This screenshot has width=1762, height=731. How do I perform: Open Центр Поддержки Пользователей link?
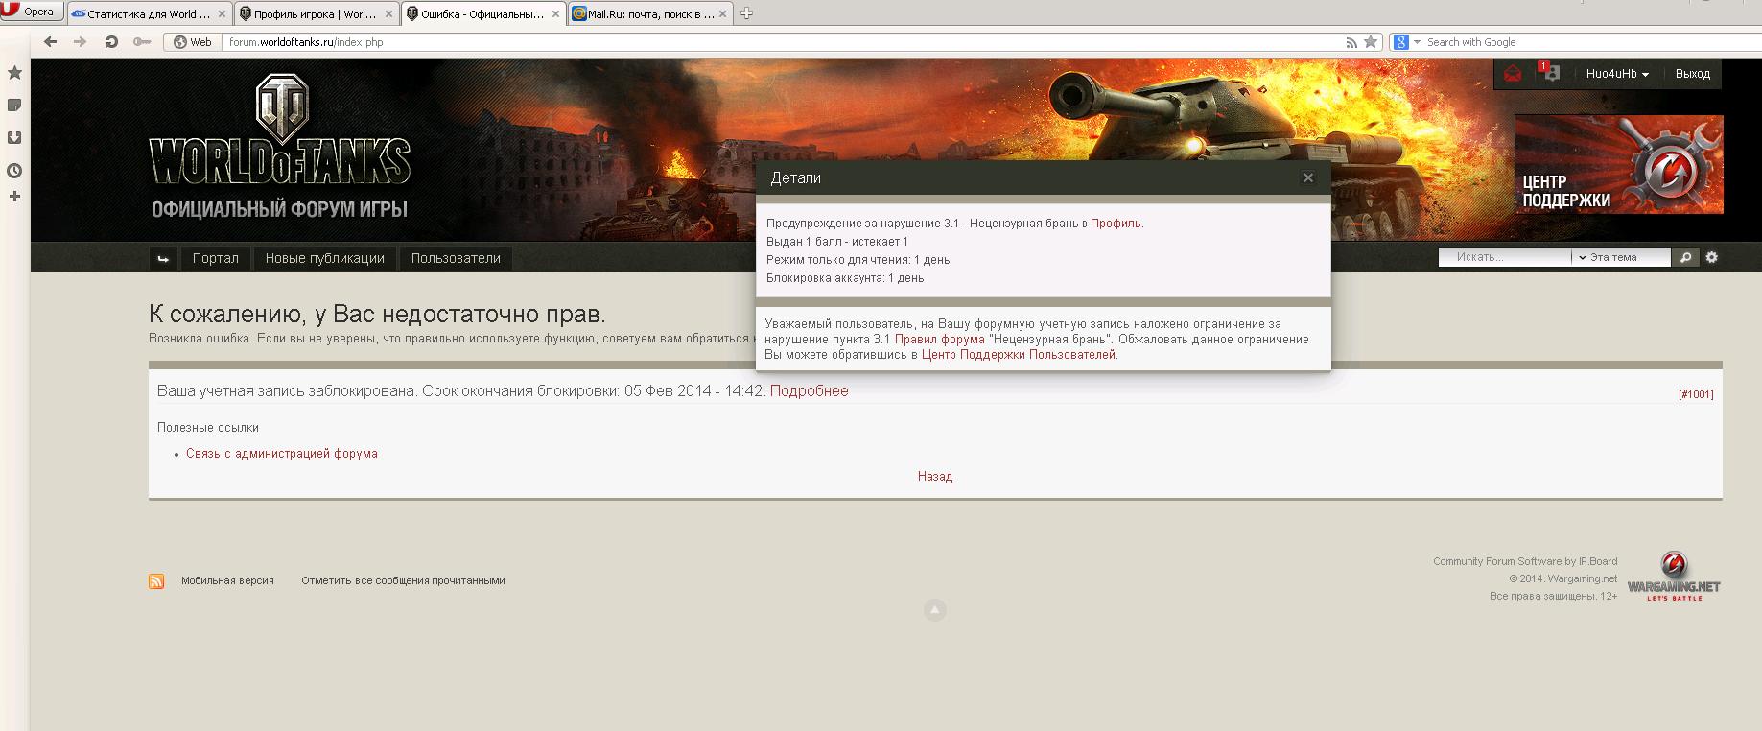[1019, 355]
